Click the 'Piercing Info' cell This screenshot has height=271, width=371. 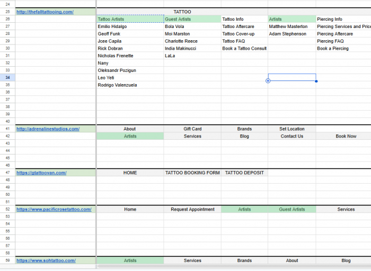point(343,19)
